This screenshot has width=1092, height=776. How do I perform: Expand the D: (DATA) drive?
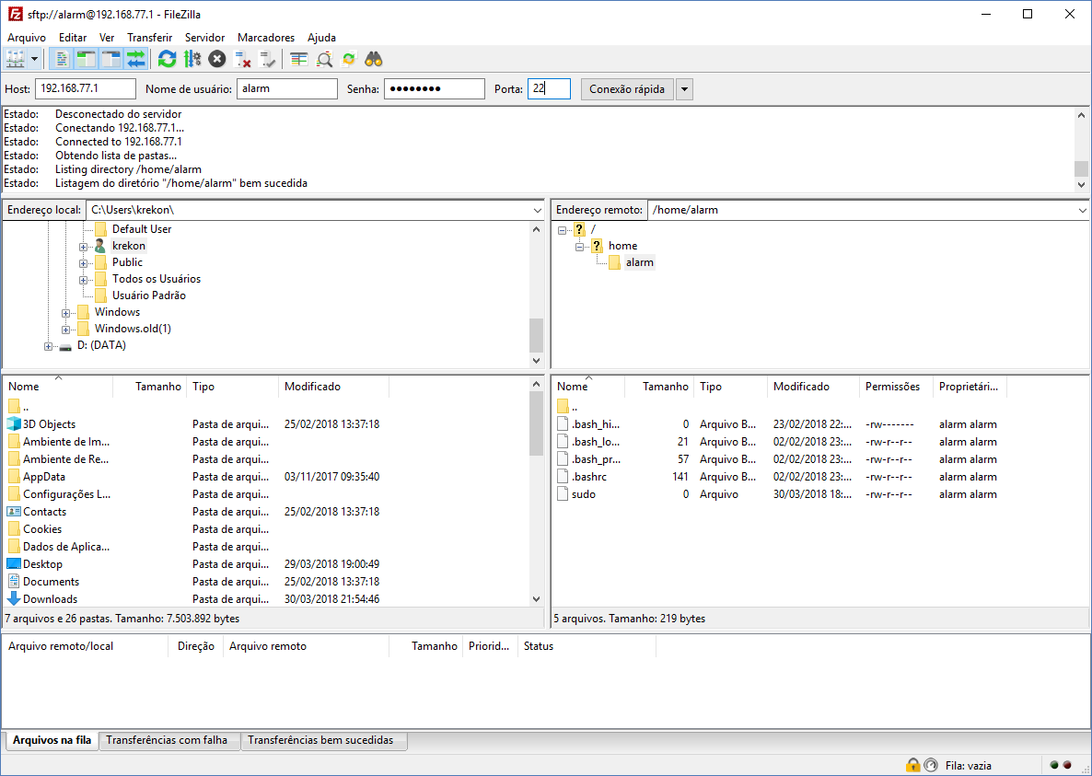coord(48,347)
